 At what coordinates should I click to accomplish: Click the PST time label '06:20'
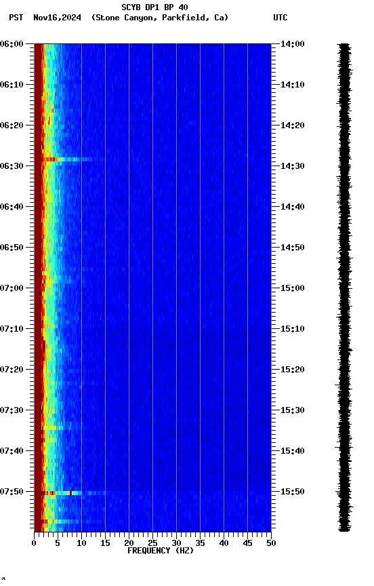point(12,125)
